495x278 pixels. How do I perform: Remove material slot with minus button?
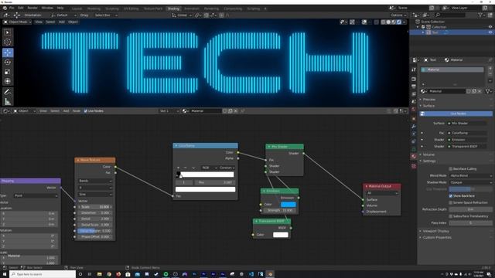pyautogui.click(x=490, y=74)
